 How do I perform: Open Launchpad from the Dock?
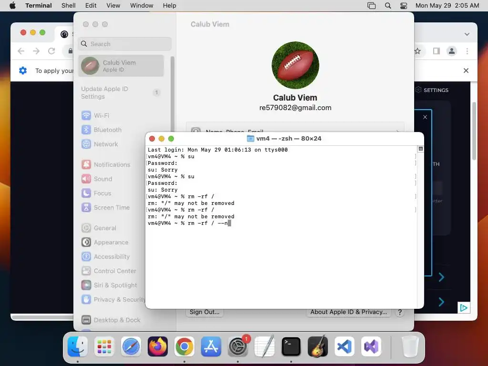pos(104,346)
